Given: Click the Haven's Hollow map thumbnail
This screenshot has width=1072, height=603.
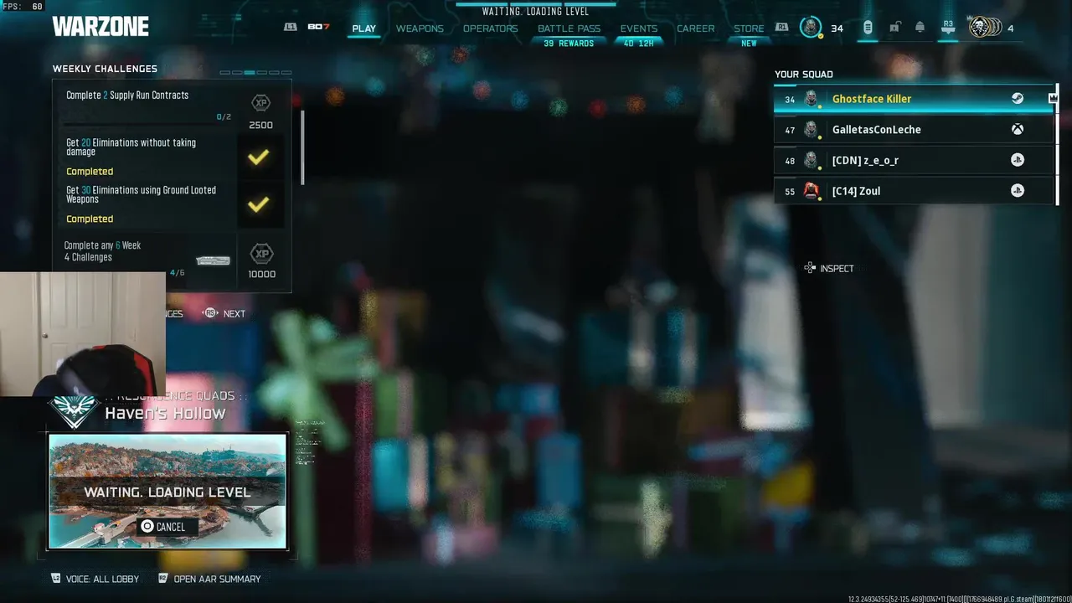Looking at the screenshot, I should click(167, 491).
